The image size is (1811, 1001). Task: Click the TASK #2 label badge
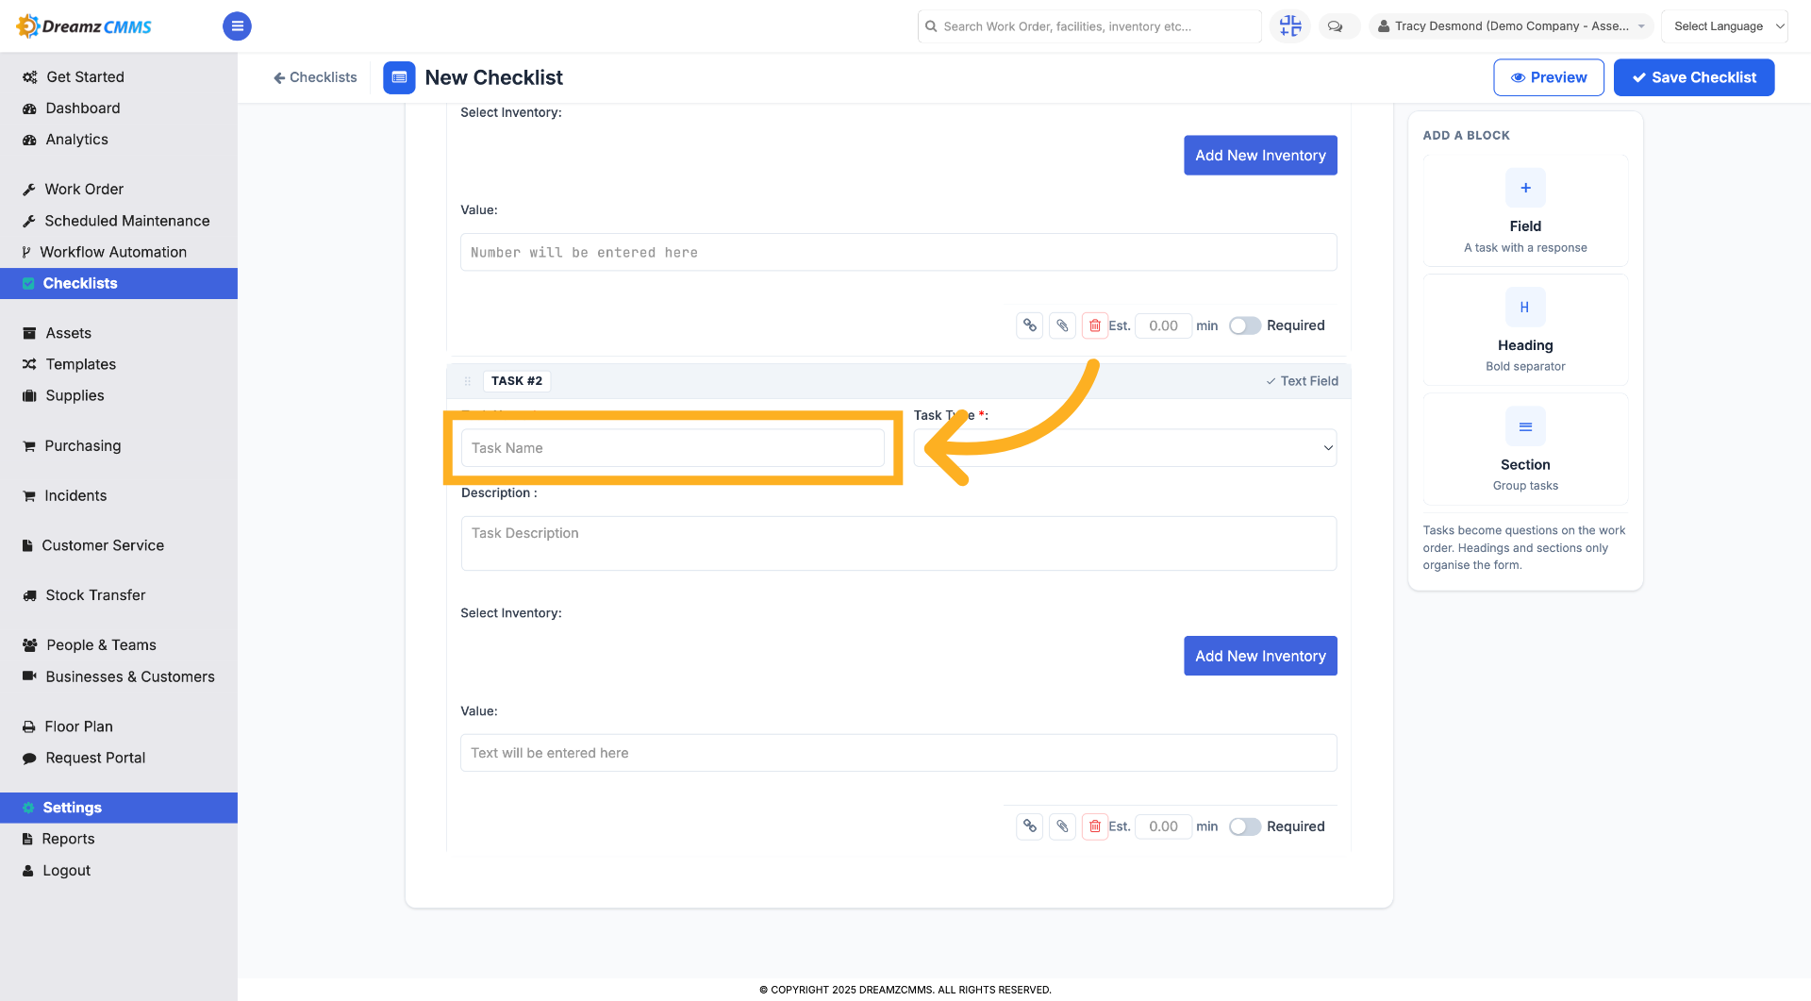(517, 381)
